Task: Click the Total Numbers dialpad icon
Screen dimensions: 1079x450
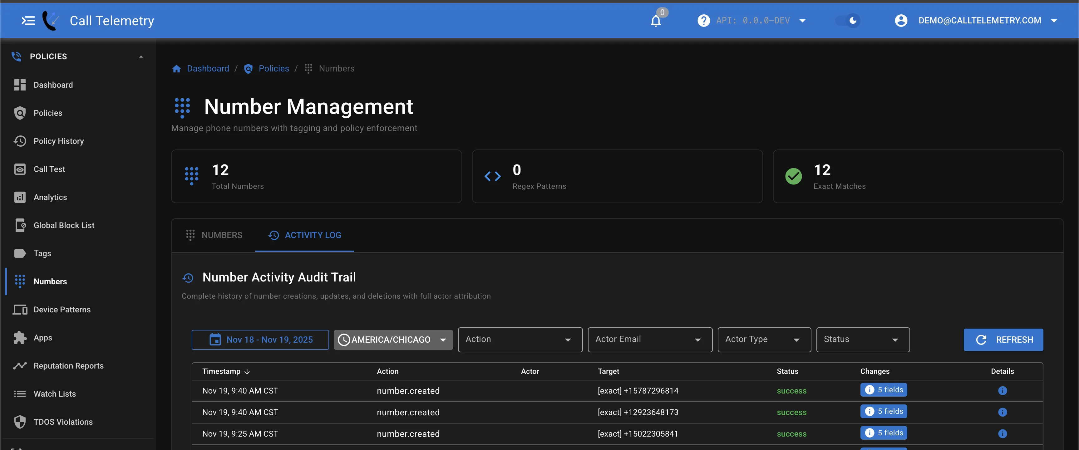Action: pos(191,176)
